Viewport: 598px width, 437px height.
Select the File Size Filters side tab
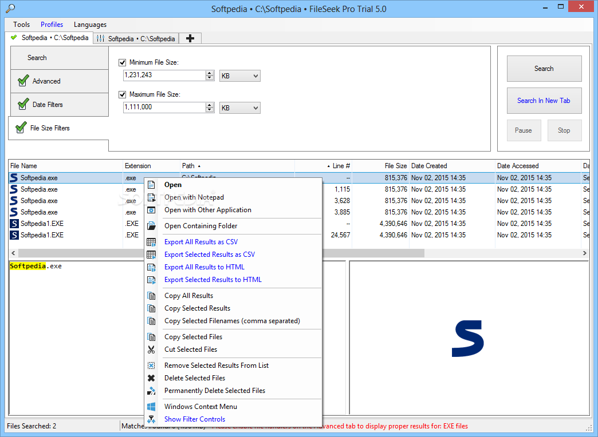click(59, 128)
